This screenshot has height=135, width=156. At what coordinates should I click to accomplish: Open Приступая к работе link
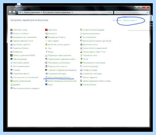tap(21, 63)
